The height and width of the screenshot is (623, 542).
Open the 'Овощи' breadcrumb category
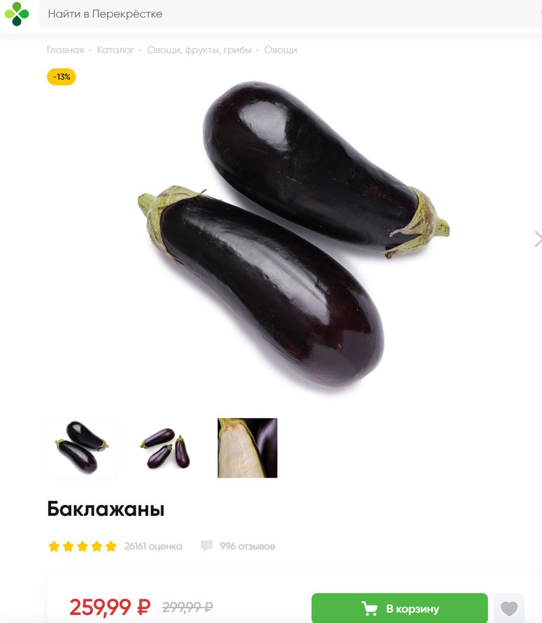click(x=280, y=50)
